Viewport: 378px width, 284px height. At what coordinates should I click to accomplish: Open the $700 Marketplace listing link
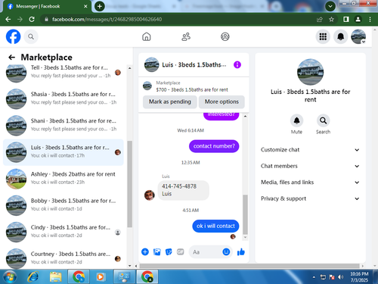coord(192,90)
